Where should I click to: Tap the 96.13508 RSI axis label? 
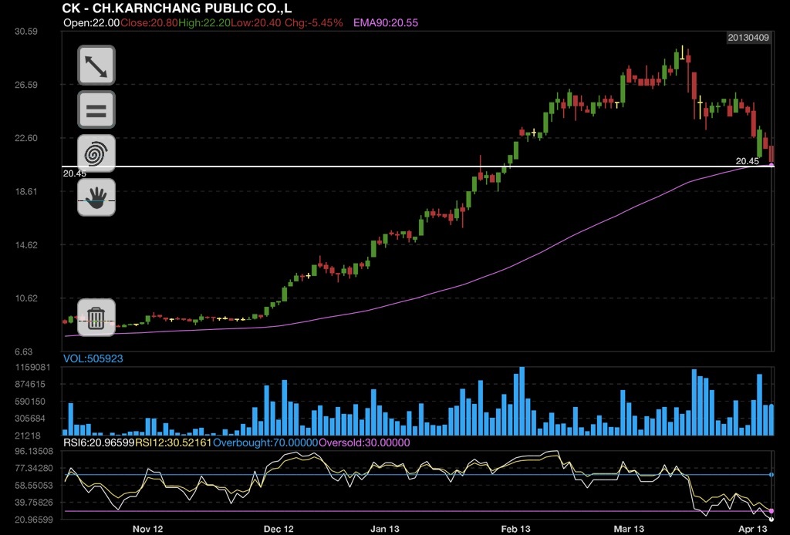[34, 451]
